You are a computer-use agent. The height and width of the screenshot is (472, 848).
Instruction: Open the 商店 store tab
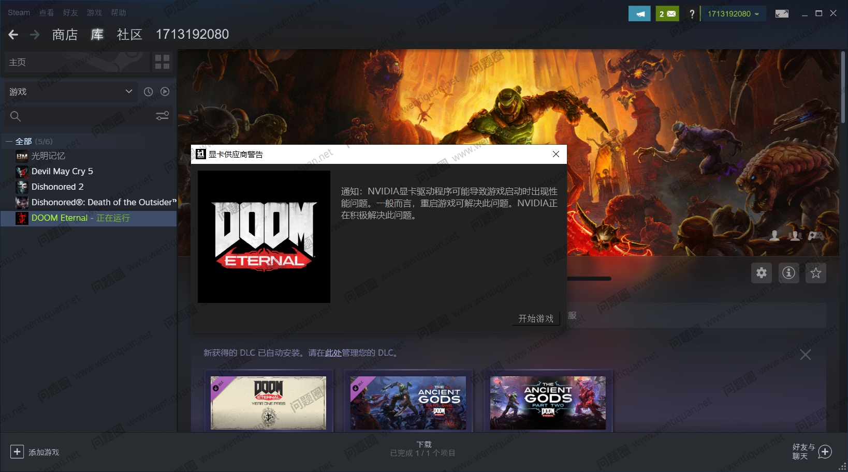[65, 35]
